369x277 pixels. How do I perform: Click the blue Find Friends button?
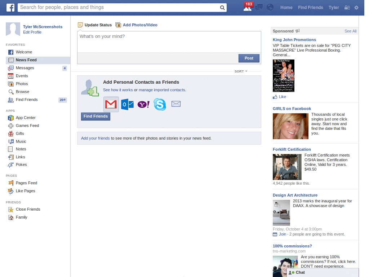coord(95,116)
